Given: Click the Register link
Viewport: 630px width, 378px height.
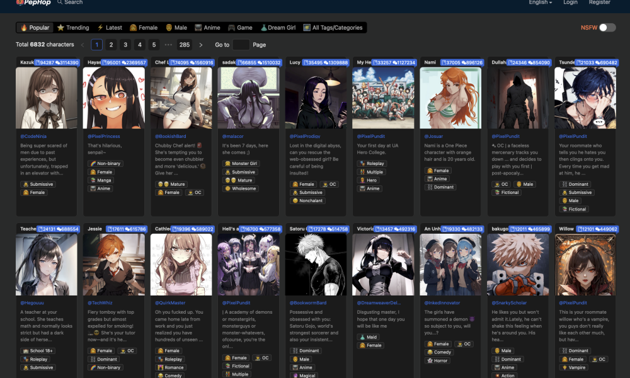Looking at the screenshot, I should (x=600, y=3).
